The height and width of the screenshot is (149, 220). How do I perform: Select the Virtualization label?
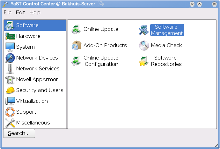32,101
